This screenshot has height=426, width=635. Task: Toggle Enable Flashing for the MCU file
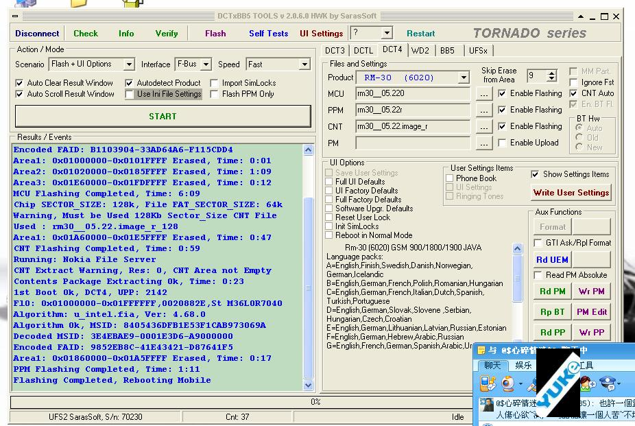[x=502, y=93]
